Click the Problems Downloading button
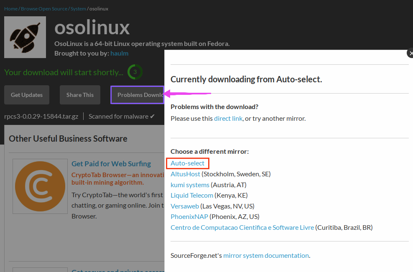This screenshot has width=413, height=272. coord(138,95)
